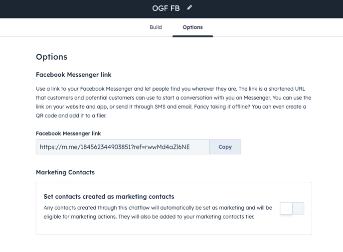Screen dimensions: 343x252
Task: Enable set contacts as marketing contacts toggle
Action: (x=292, y=208)
